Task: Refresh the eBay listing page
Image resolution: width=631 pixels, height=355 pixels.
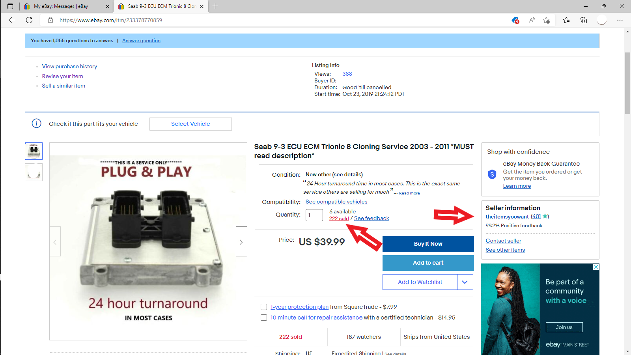Action: pos(29,20)
